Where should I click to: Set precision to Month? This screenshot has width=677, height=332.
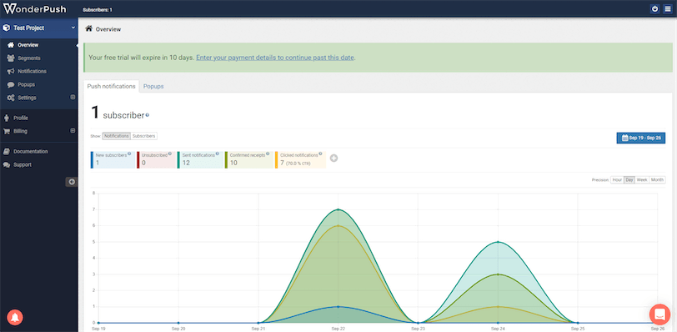[x=657, y=180]
